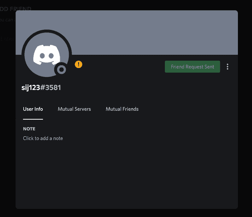The width and height of the screenshot is (252, 217).
Task: Open the Mutual Servers tab
Action: (74, 109)
